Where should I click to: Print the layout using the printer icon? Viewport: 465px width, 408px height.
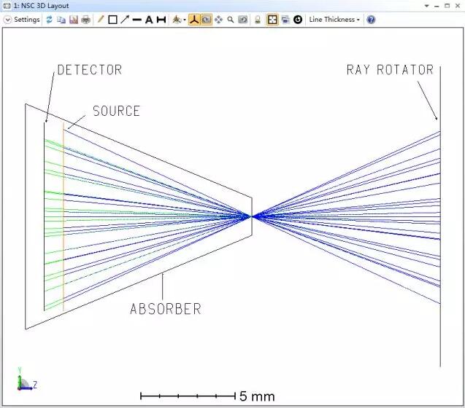[85, 20]
